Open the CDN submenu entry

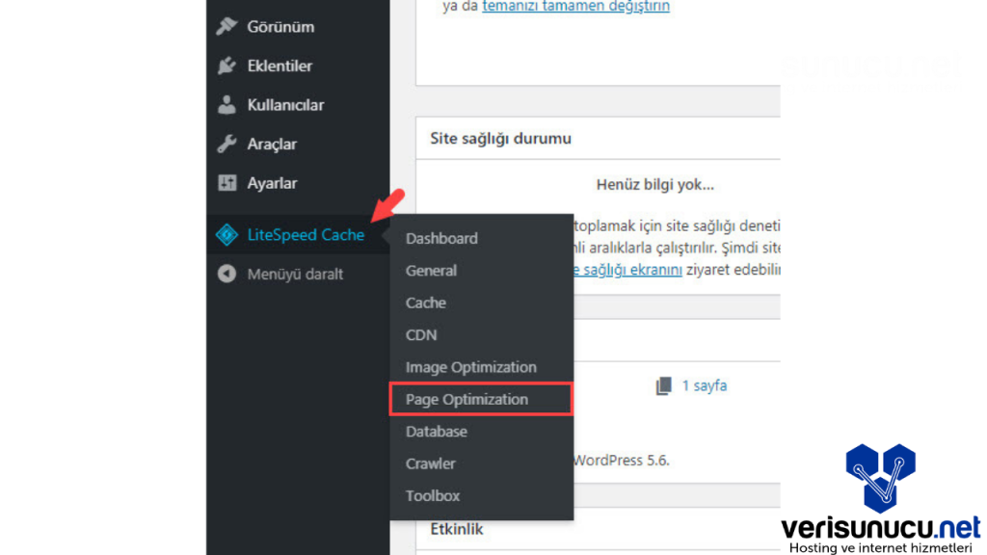pos(421,335)
